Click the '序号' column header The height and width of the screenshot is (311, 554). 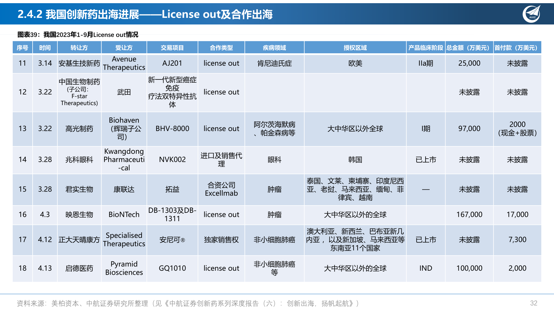click(23, 48)
